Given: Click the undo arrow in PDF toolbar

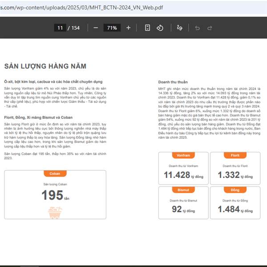Looking at the screenshot, I should (x=197, y=28).
